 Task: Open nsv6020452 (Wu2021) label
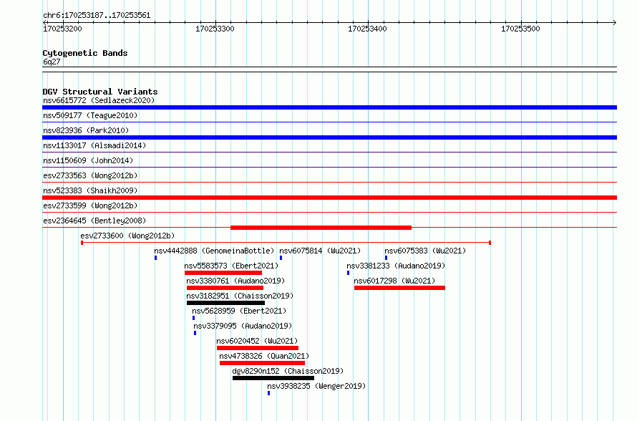point(257,341)
